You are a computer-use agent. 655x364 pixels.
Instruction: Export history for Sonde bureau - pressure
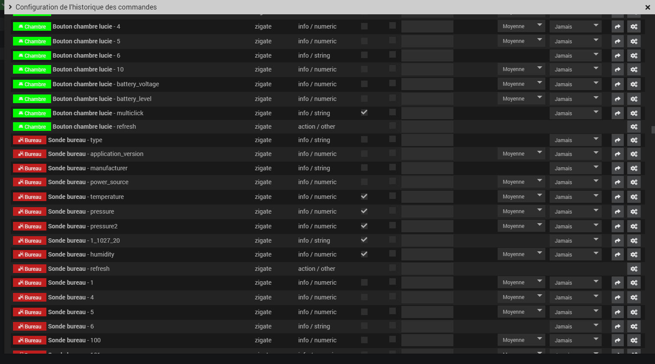click(x=617, y=211)
